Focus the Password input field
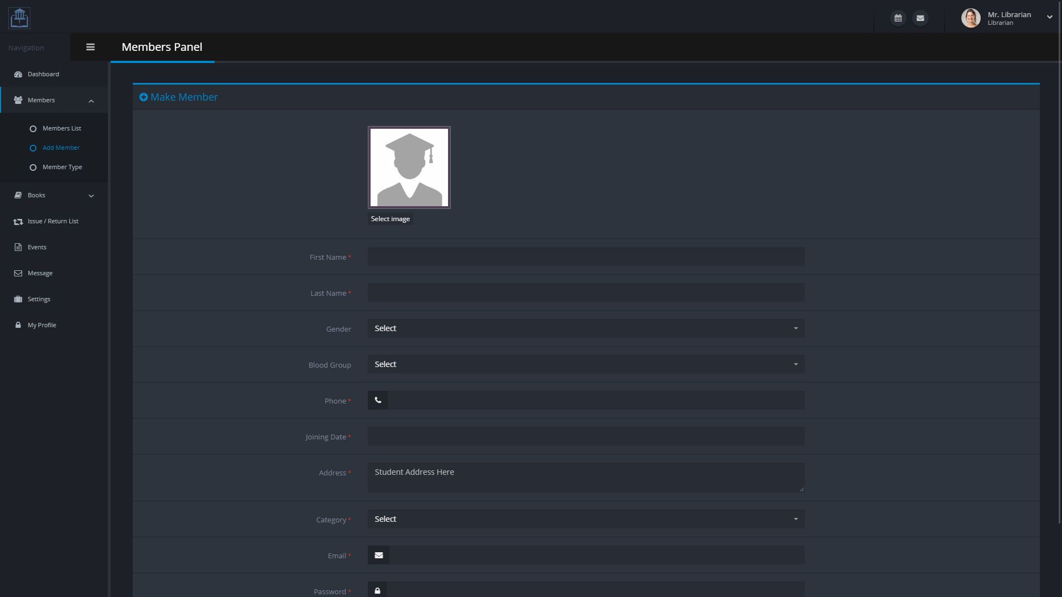The image size is (1062, 597). coord(595,590)
